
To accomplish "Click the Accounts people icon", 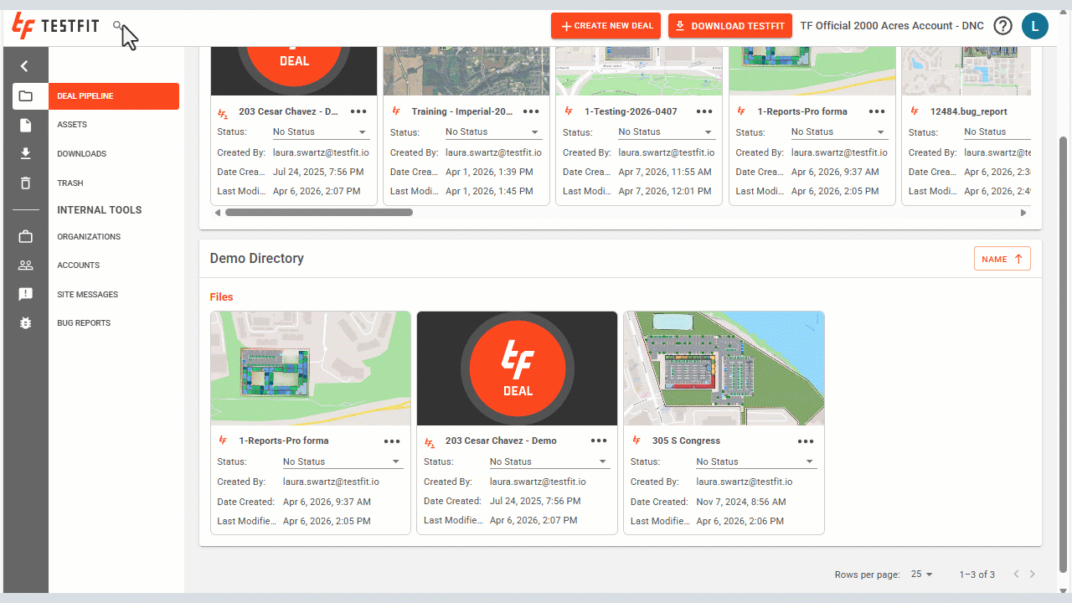I will [25, 265].
